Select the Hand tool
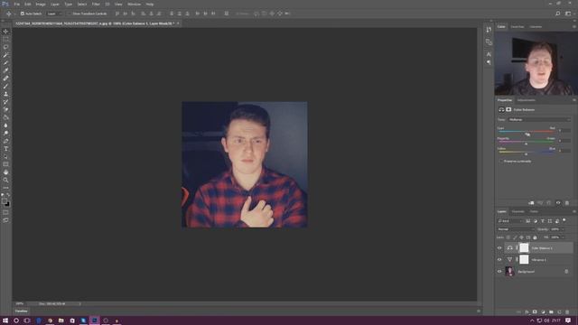 [x=6, y=172]
